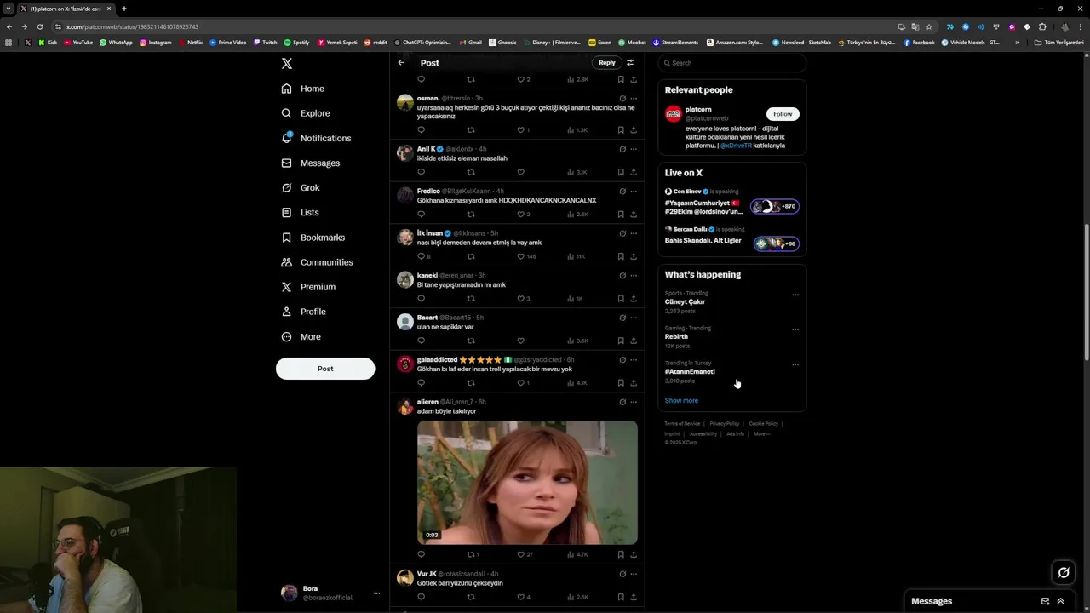Open the @xDriveTR mention link
The width and height of the screenshot is (1090, 613).
[736, 146]
